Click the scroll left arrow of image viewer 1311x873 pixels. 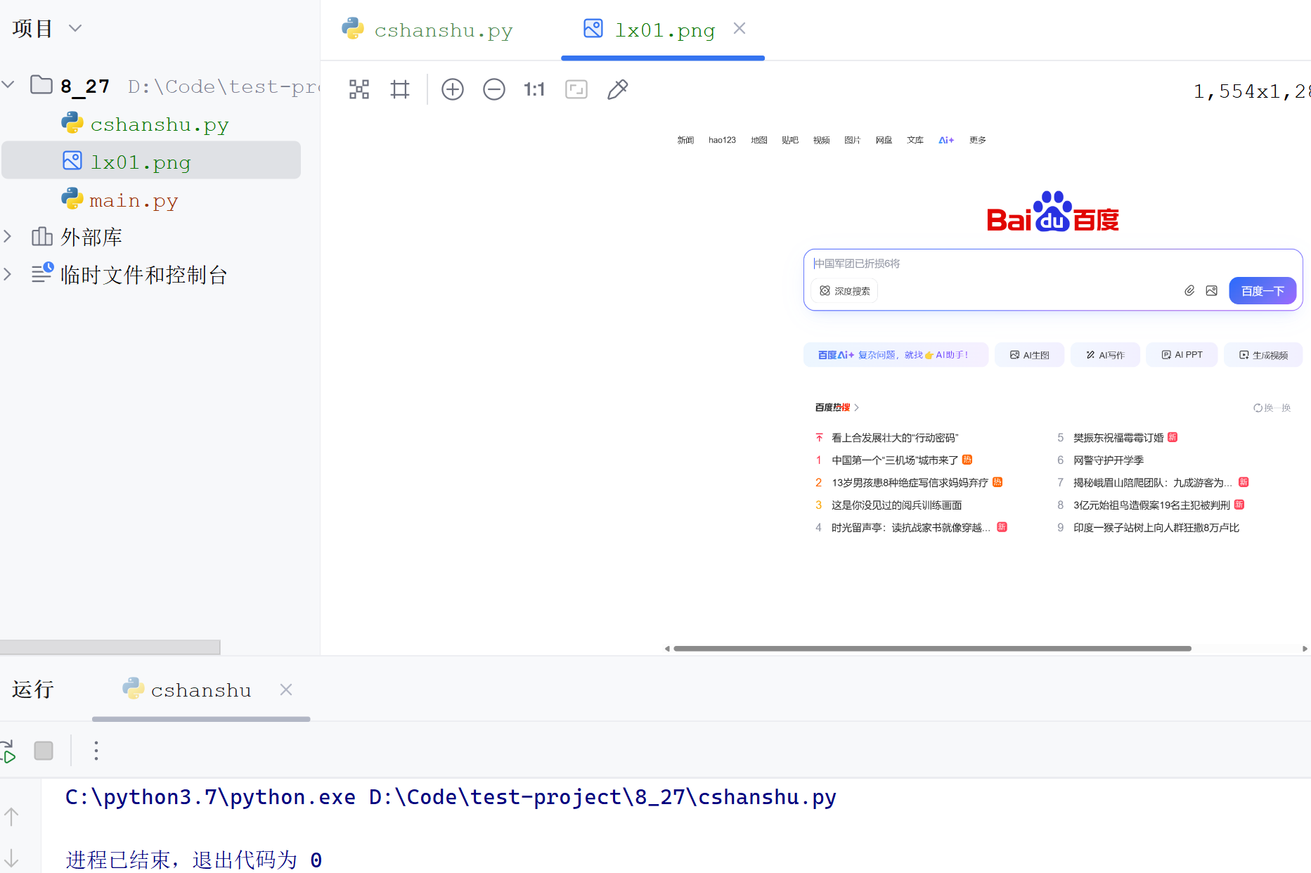point(667,649)
